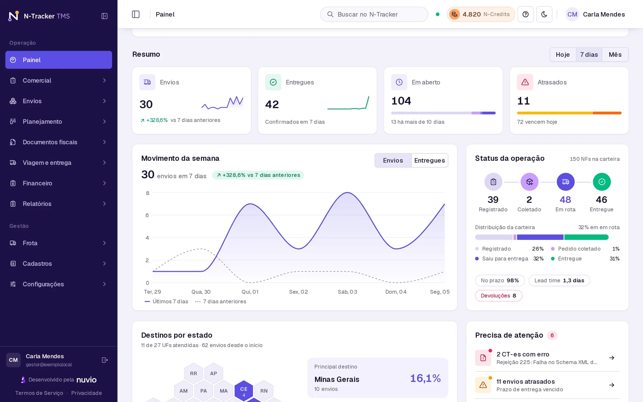
Task: Toggle sidebar panel icon next to Painel title
Action: pos(136,14)
